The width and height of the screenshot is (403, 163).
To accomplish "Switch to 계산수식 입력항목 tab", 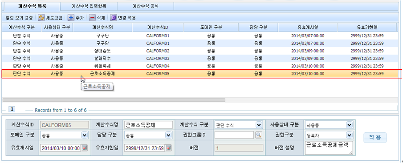I will 89,6.
